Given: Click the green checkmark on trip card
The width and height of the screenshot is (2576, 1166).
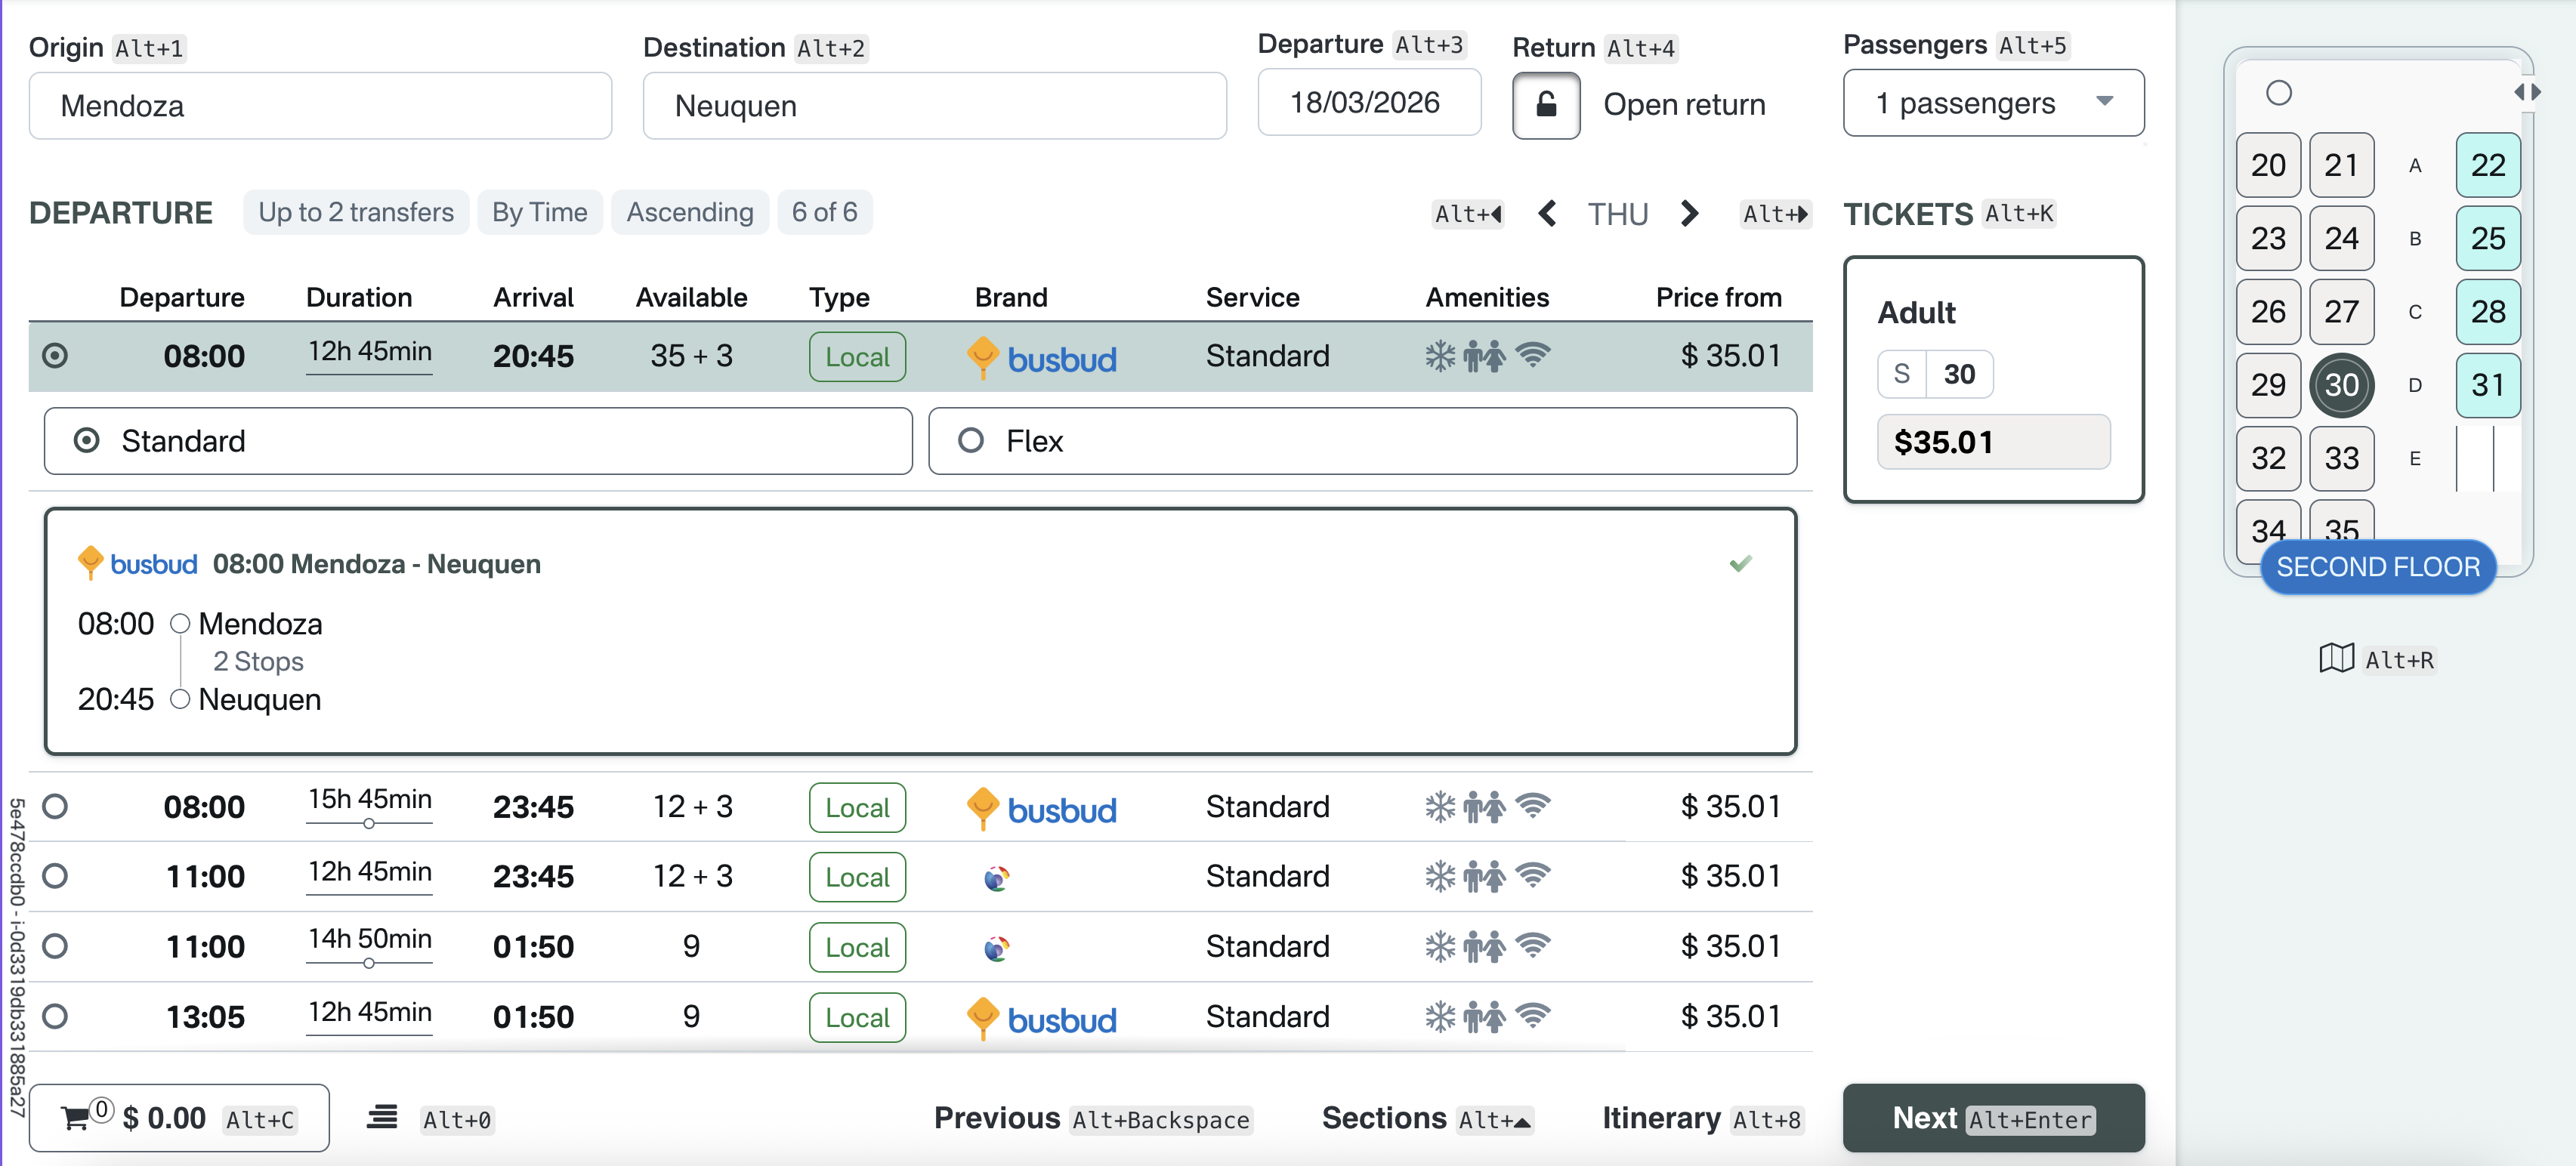Looking at the screenshot, I should [x=1740, y=563].
